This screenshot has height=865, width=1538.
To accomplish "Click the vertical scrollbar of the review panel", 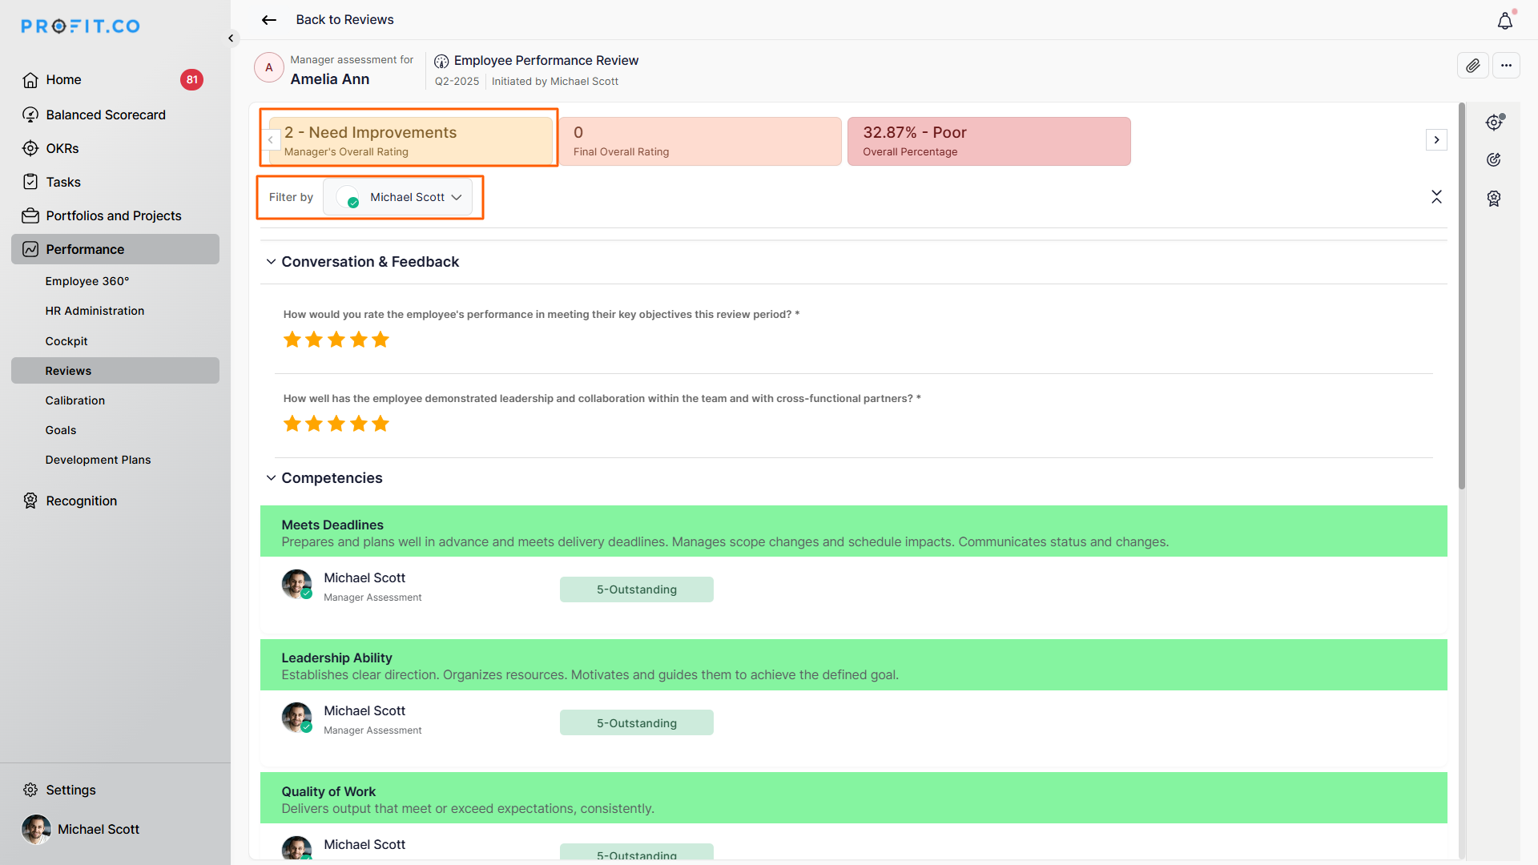I will coord(1462,296).
